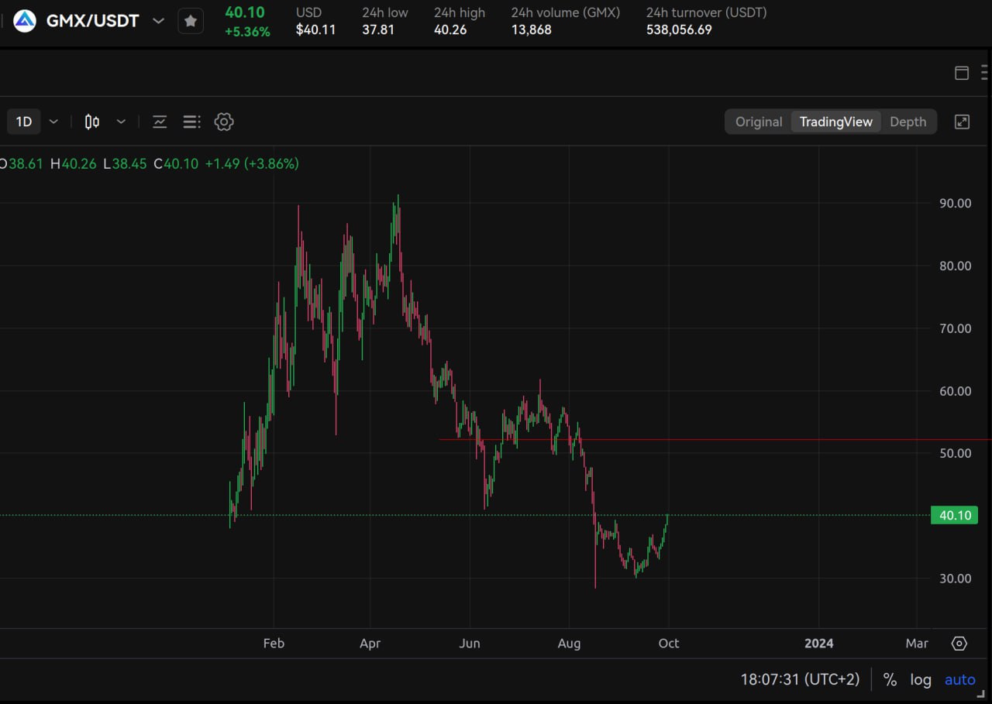This screenshot has height=704, width=992.
Task: Click the 90.00 price axis label
Action: [x=955, y=204]
